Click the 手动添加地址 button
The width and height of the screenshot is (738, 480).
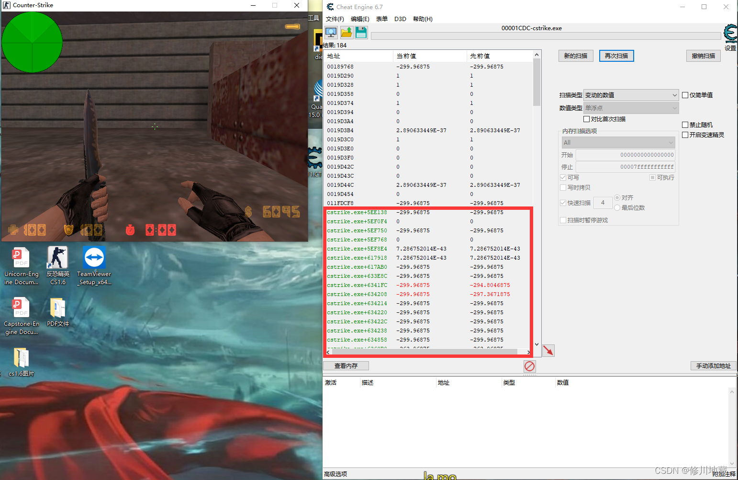tap(714, 366)
